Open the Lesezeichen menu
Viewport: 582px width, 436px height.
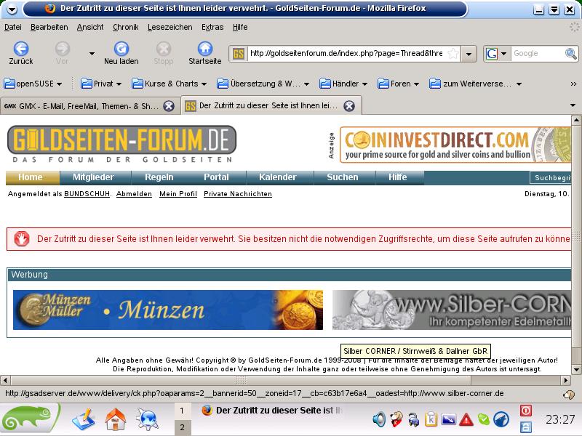pyautogui.click(x=170, y=27)
